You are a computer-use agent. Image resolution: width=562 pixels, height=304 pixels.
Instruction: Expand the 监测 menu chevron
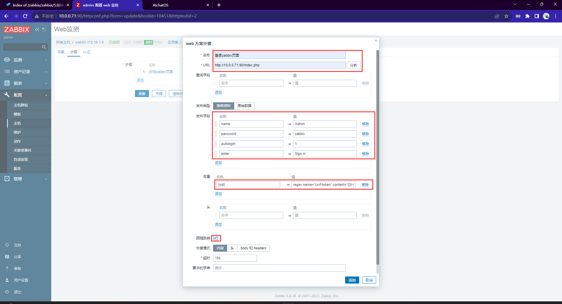(x=46, y=60)
